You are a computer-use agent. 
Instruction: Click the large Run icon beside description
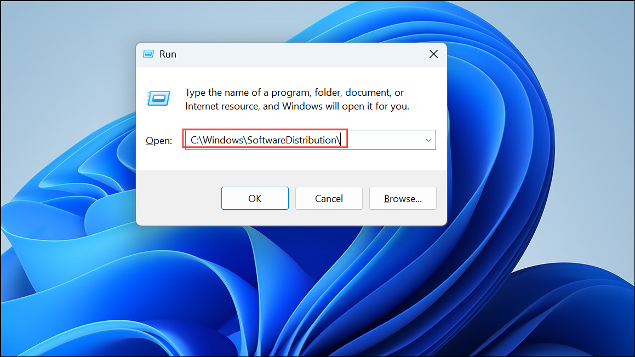(158, 98)
